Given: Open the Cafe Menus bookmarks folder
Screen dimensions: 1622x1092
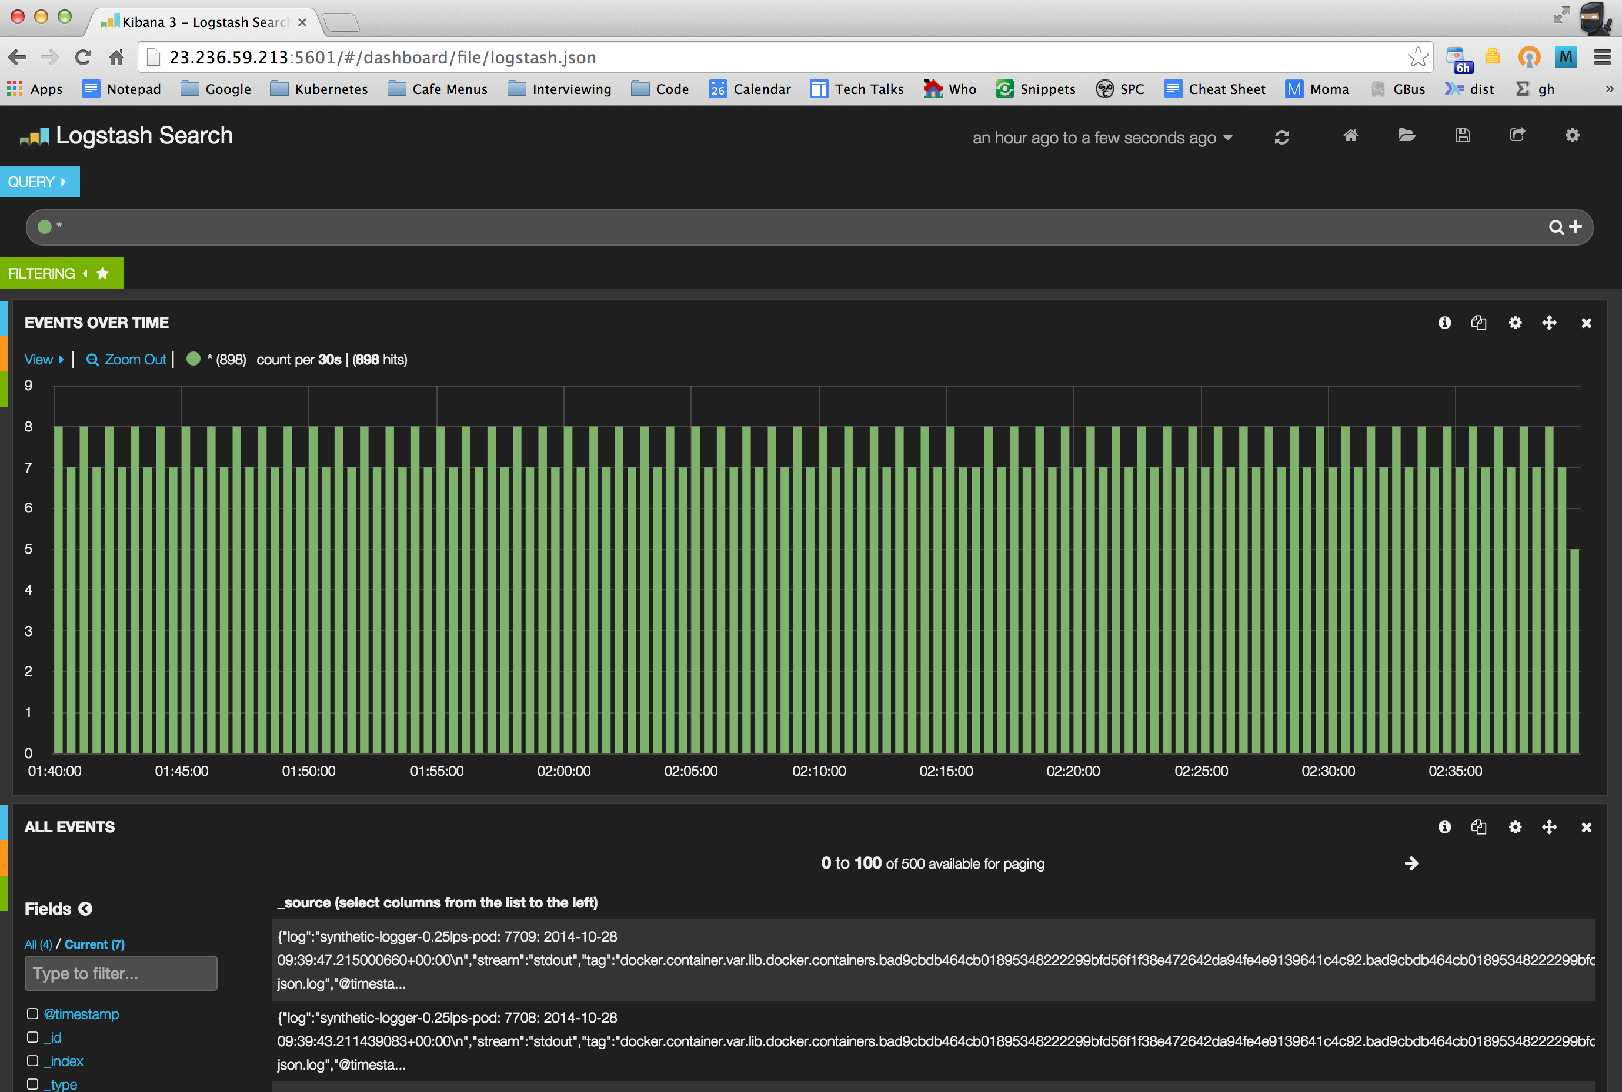Looking at the screenshot, I should (437, 89).
